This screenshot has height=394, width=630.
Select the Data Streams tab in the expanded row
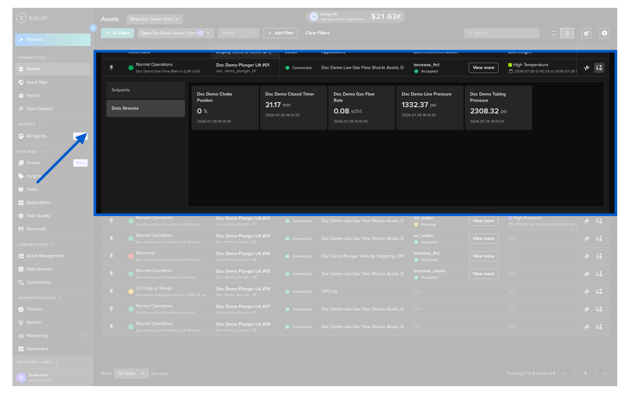(146, 108)
